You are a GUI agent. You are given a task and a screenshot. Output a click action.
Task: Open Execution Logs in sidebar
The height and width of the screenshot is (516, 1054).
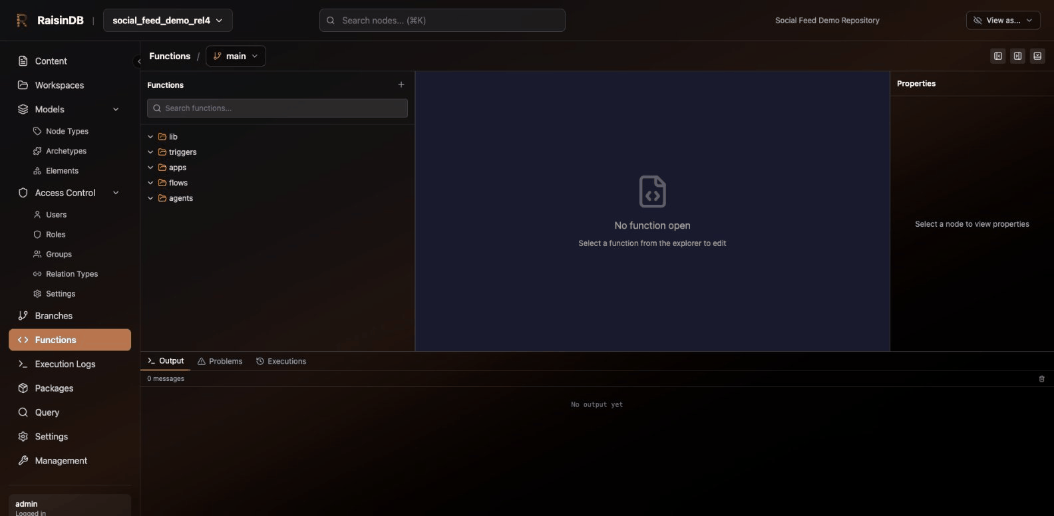click(65, 364)
